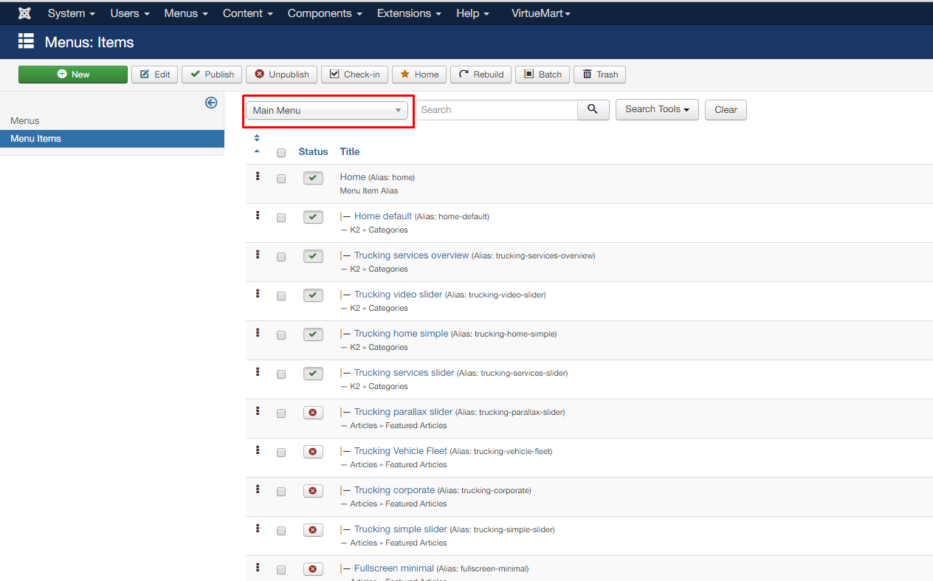Select Menus in the left sidebar
This screenshot has width=933, height=581.
(25, 120)
